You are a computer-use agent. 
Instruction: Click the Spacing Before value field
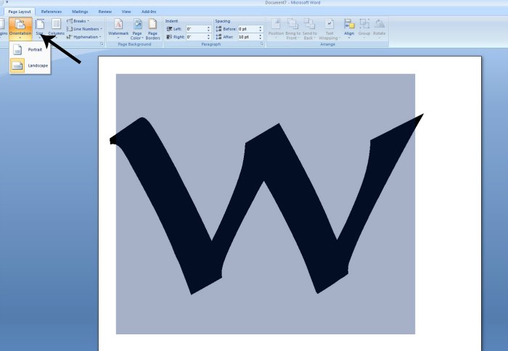tap(247, 29)
